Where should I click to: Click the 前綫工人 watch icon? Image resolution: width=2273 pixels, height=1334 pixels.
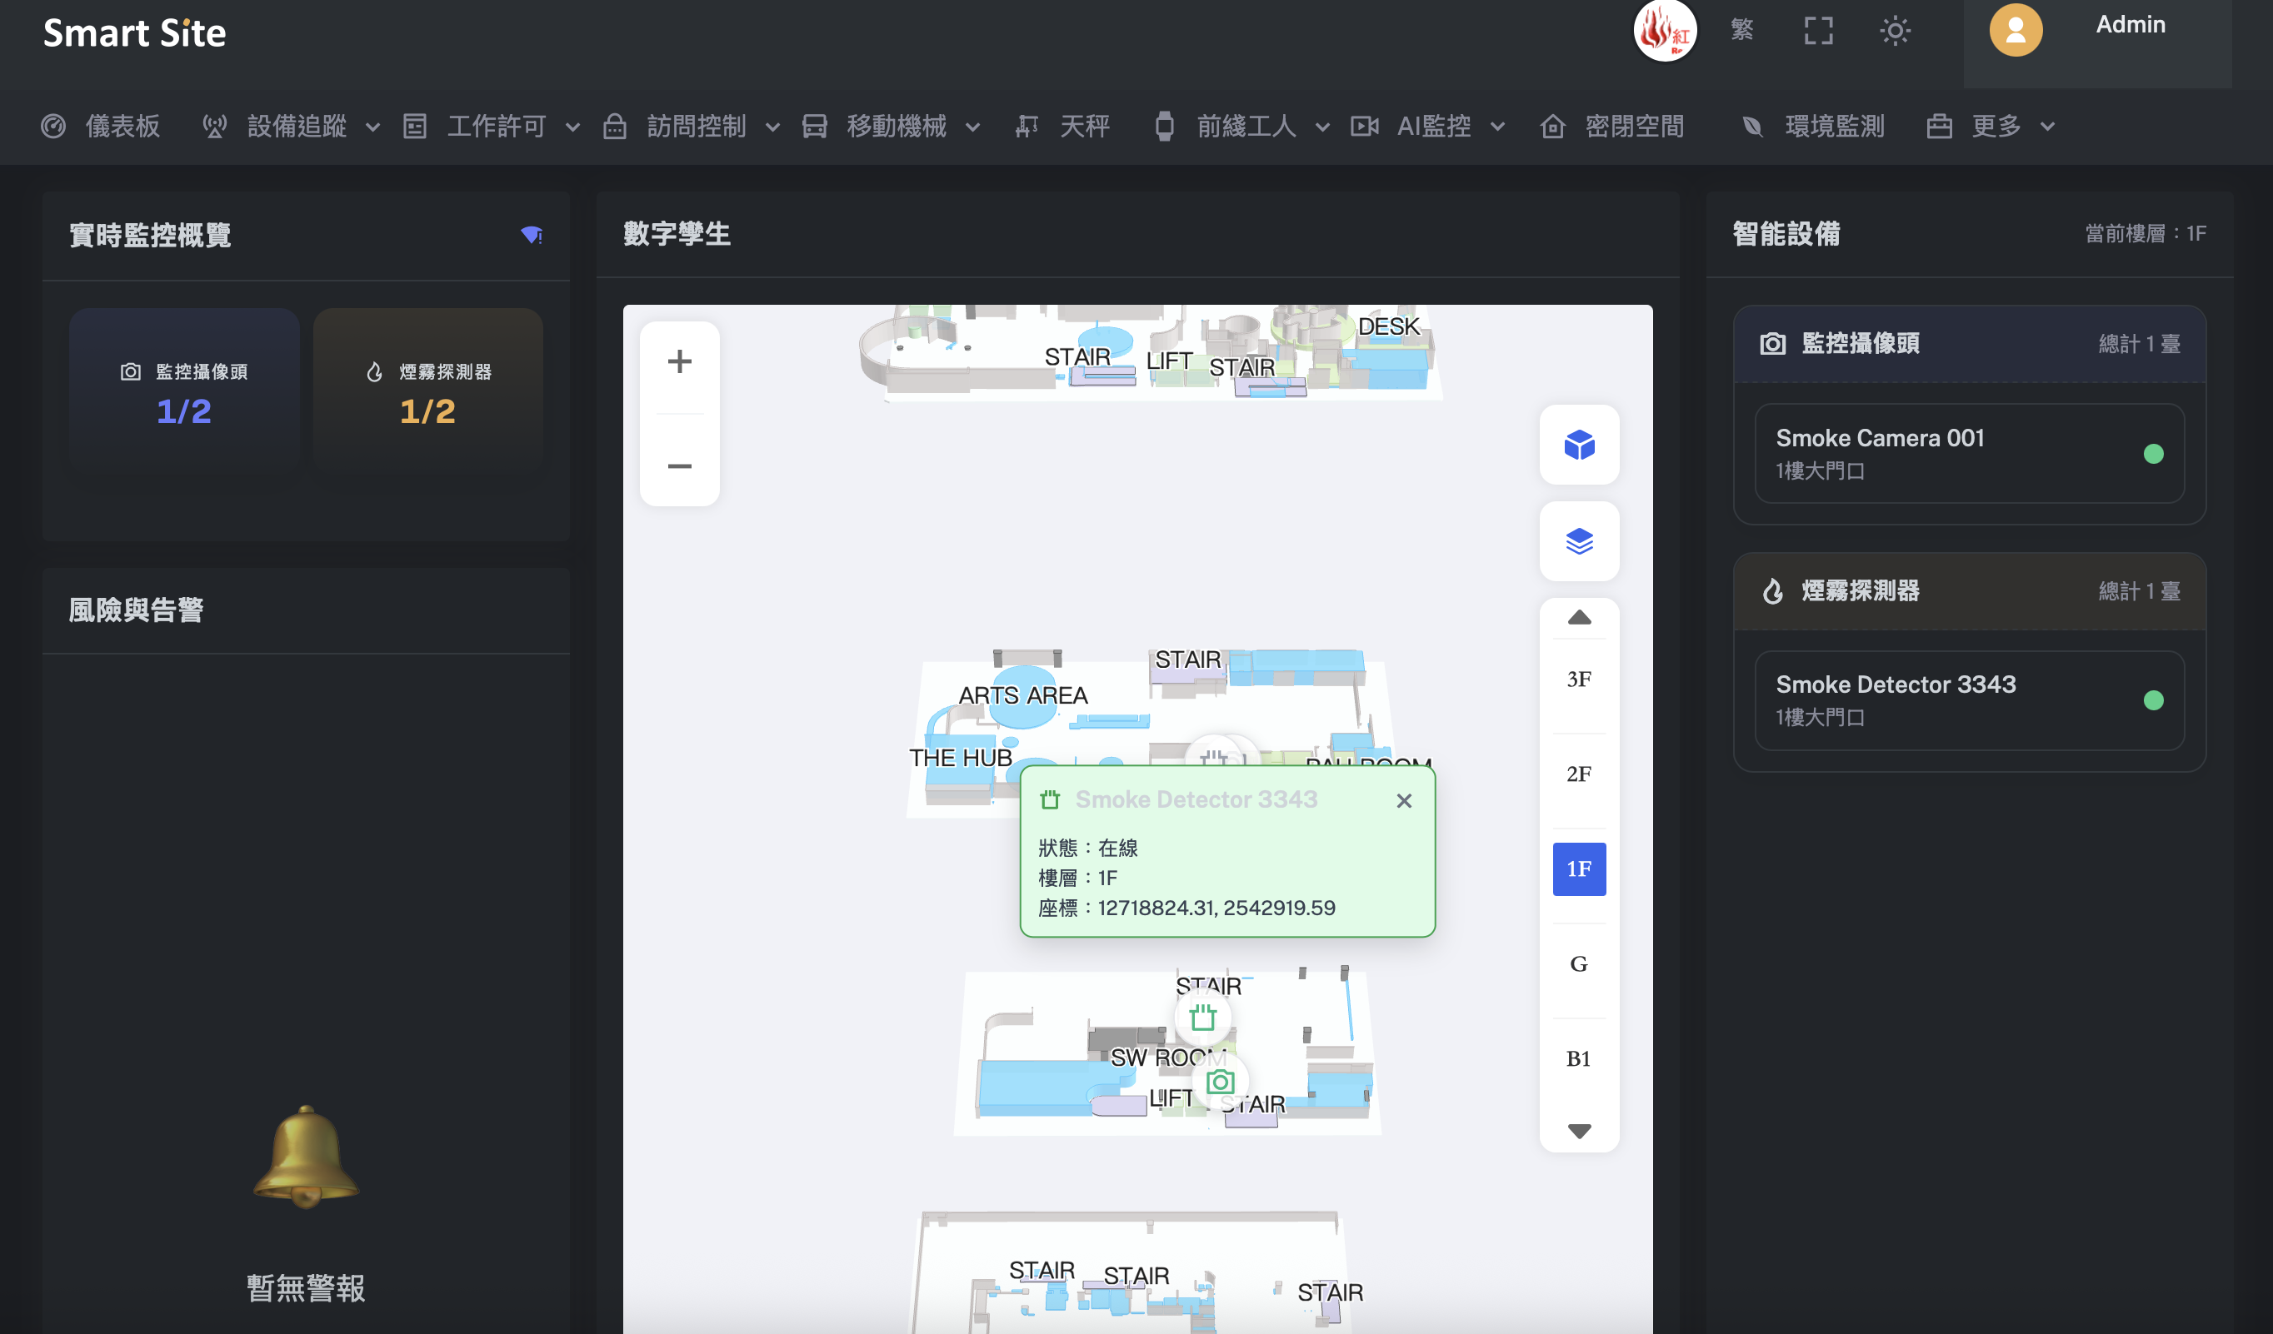click(1165, 127)
